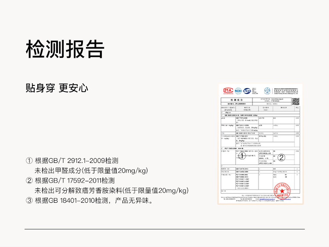Click circled number 2 marker on report
Screen dimensions: 329x247
[282, 158]
